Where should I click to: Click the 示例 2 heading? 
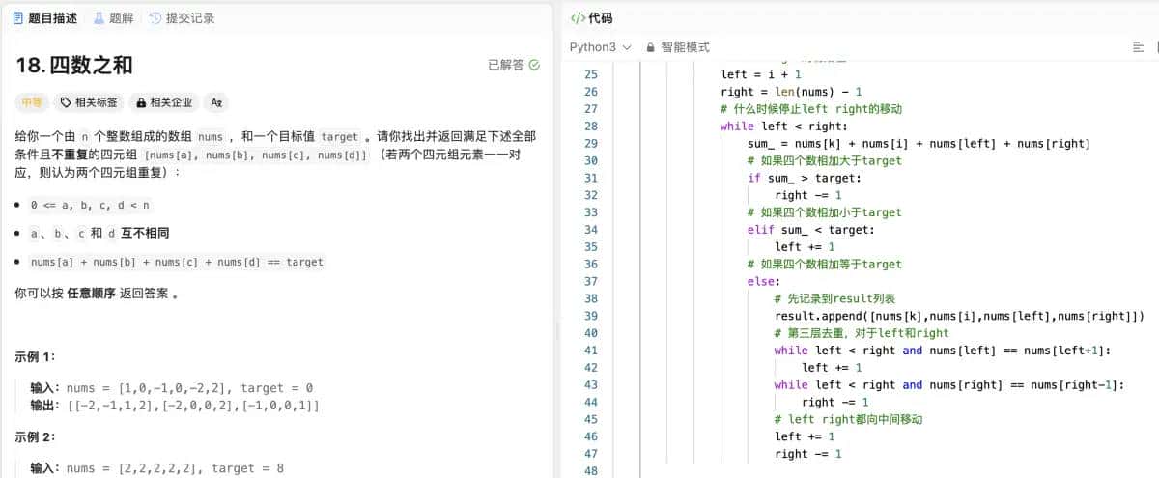coord(36,436)
